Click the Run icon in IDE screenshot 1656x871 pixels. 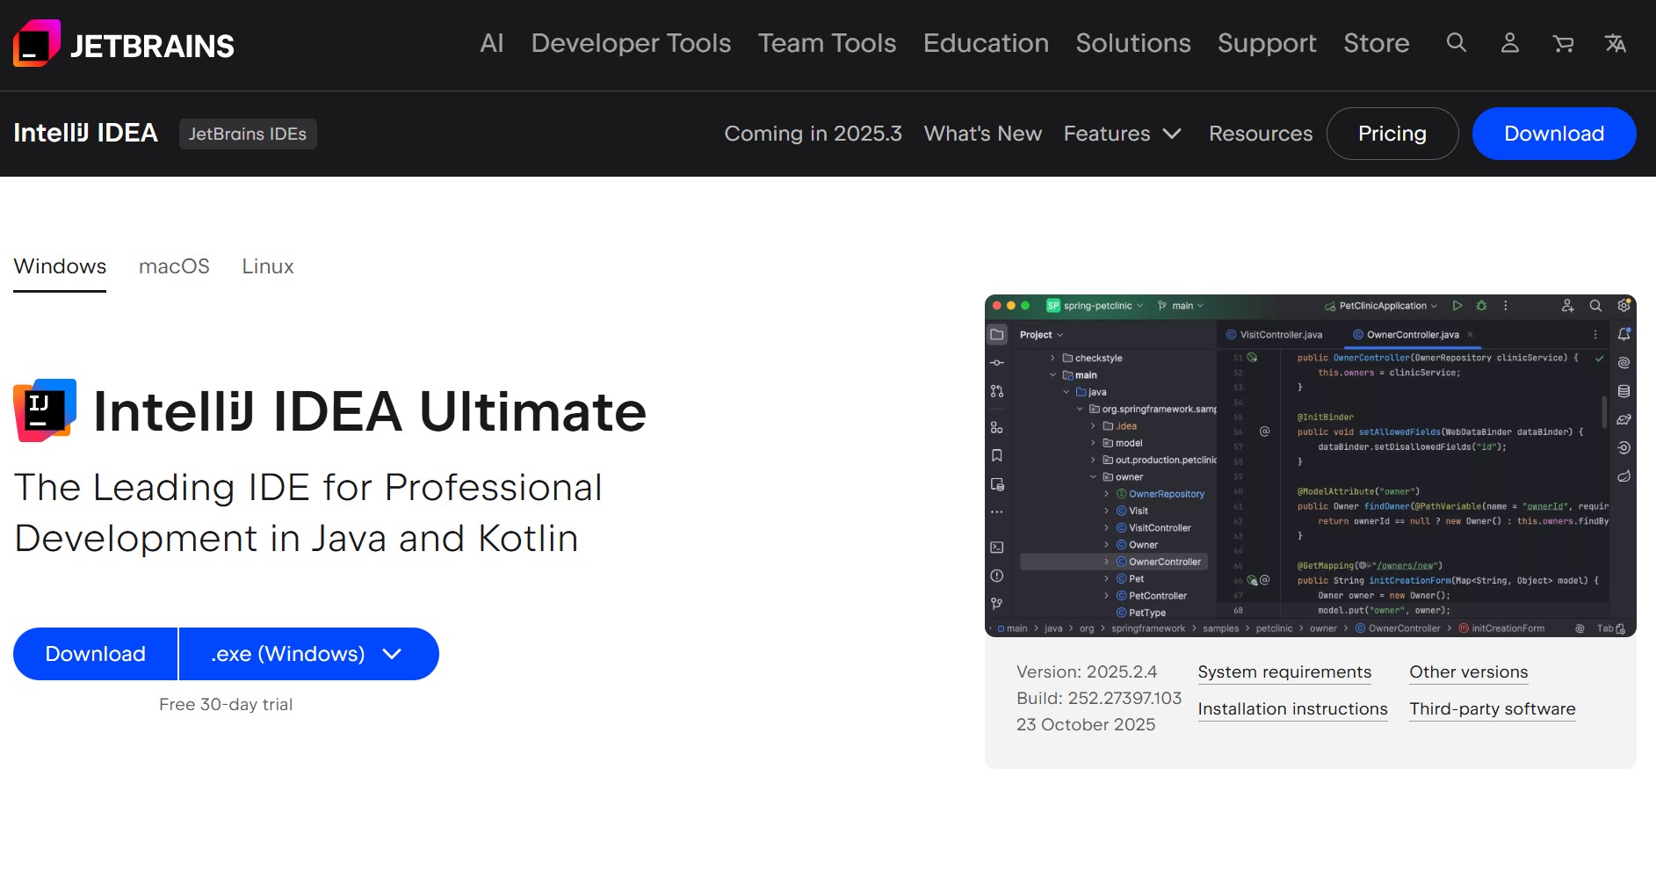click(1457, 306)
